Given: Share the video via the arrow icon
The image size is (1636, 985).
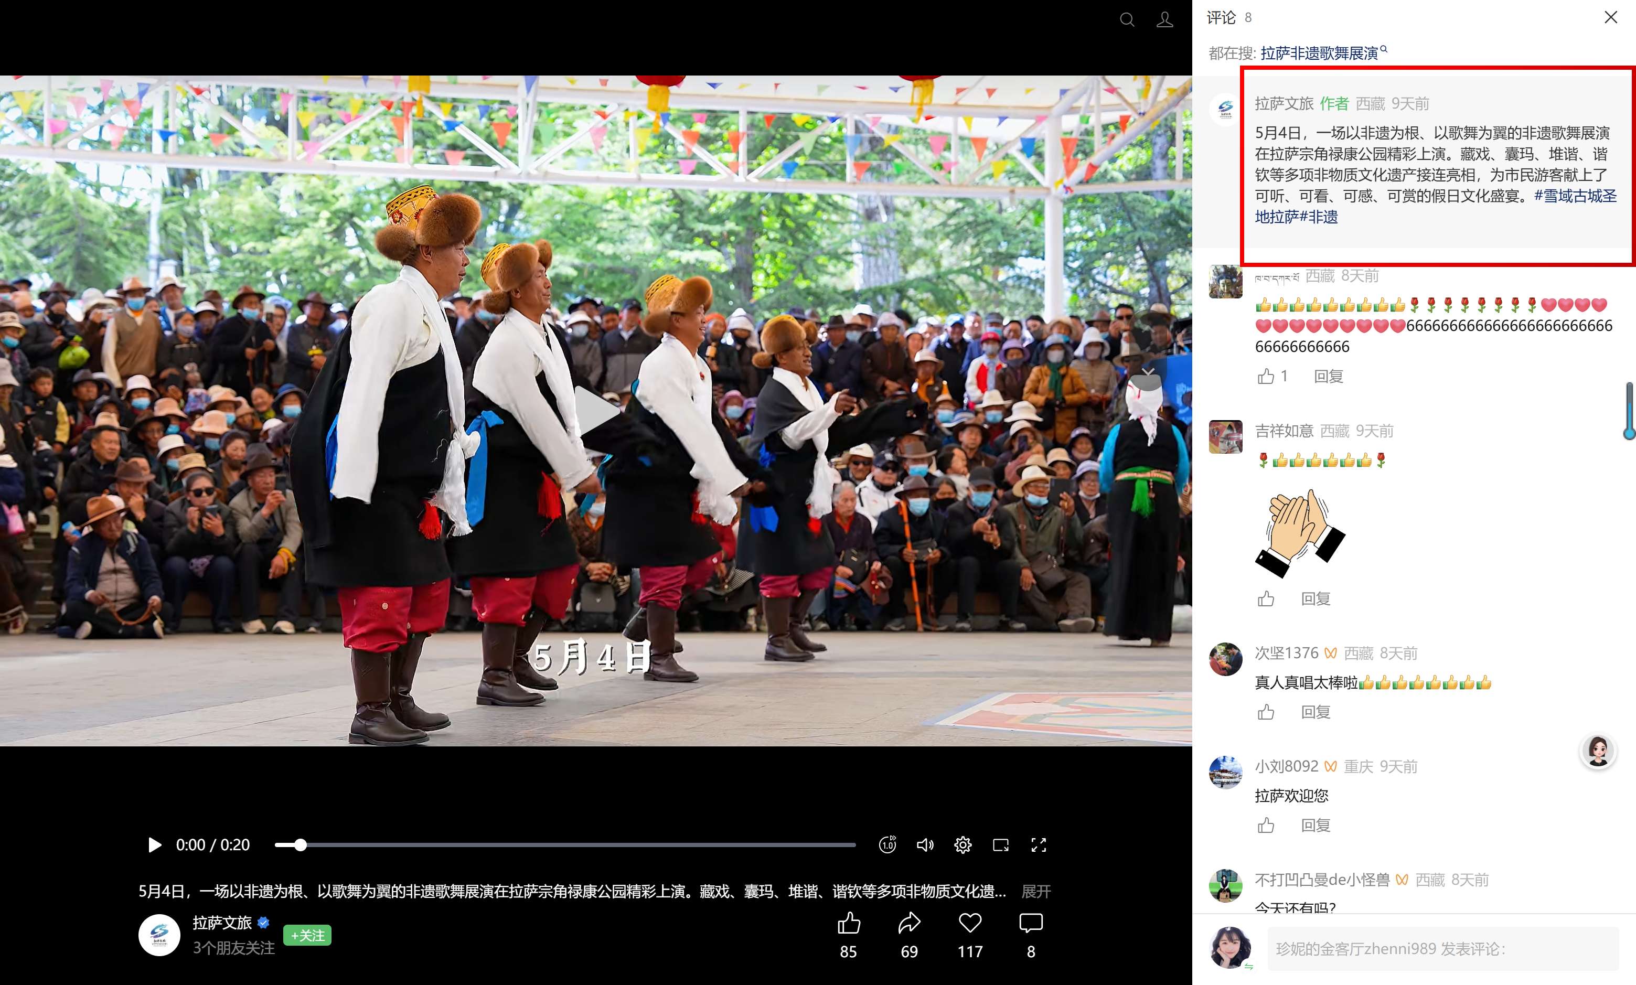Looking at the screenshot, I should coord(909,923).
